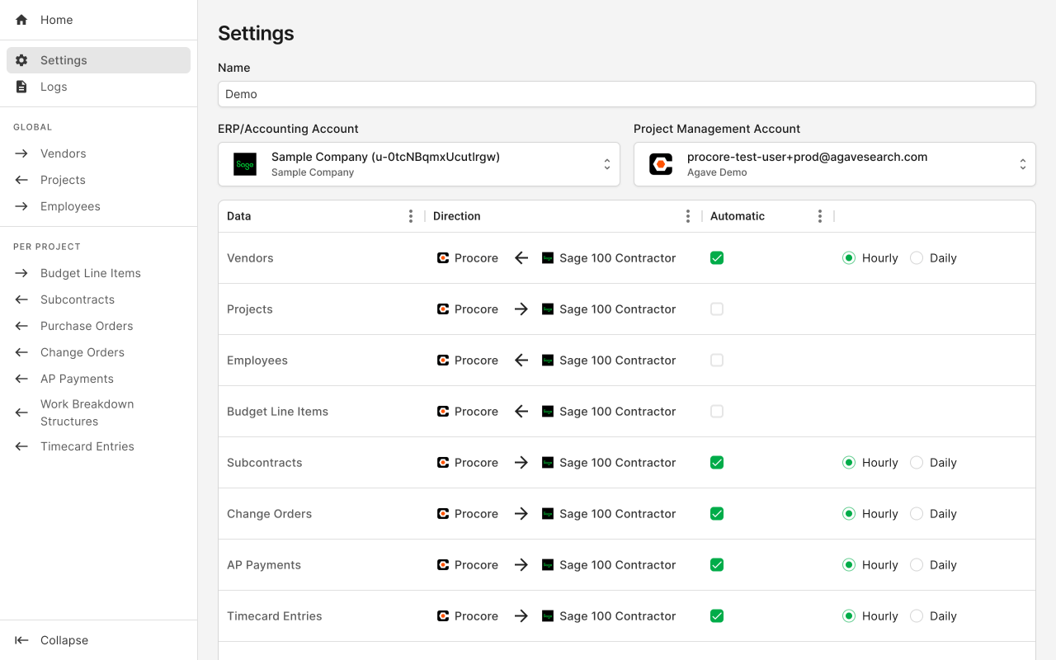Click the arrow icon beside Employees in sidebar
This screenshot has height=660, width=1056.
tap(21, 206)
